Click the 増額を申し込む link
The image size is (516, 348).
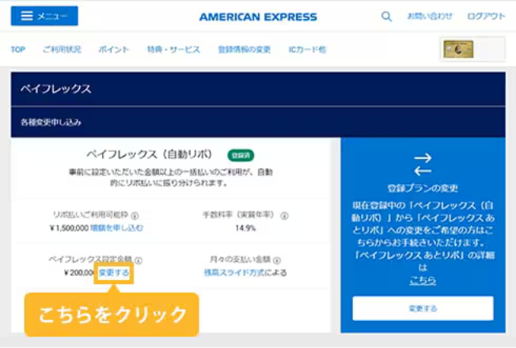click(x=116, y=228)
